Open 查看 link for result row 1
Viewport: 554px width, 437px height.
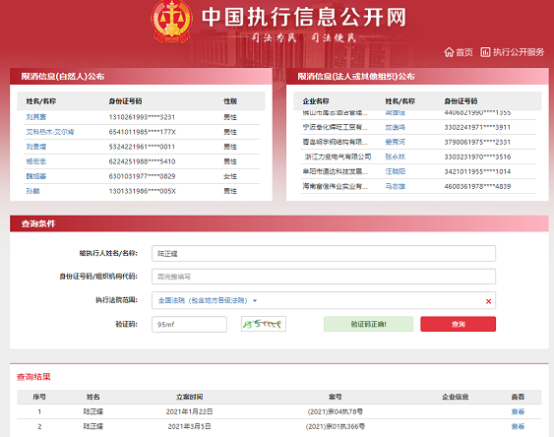tap(518, 411)
